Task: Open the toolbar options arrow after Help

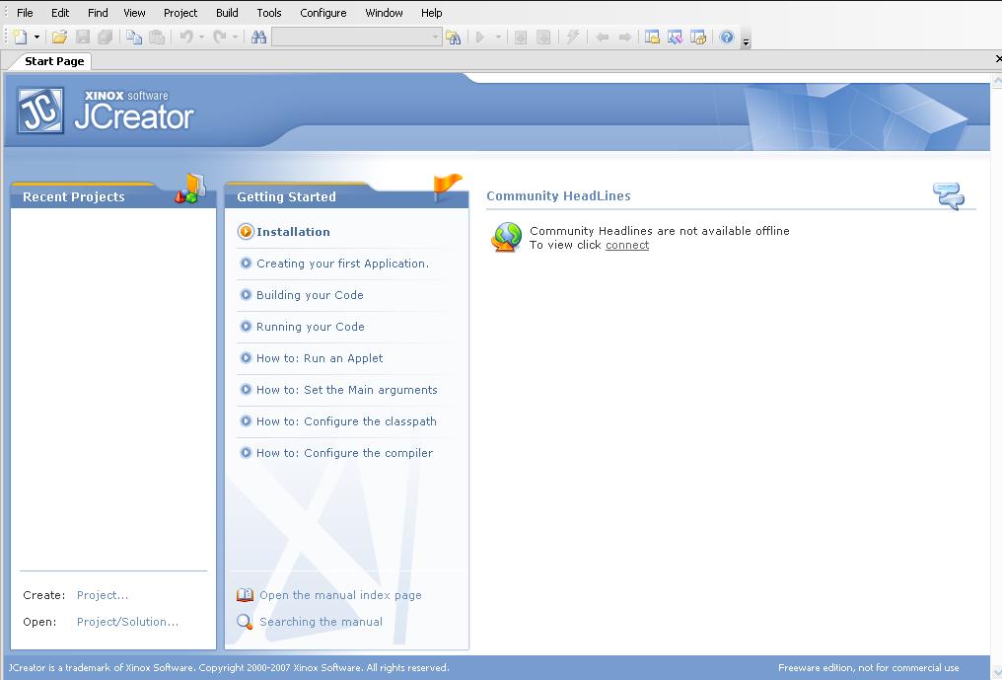Action: point(746,40)
